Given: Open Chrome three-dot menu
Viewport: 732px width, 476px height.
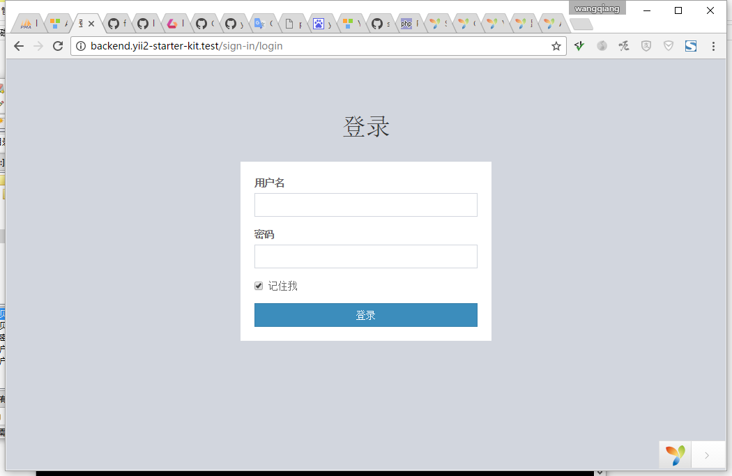Looking at the screenshot, I should pyautogui.click(x=713, y=46).
